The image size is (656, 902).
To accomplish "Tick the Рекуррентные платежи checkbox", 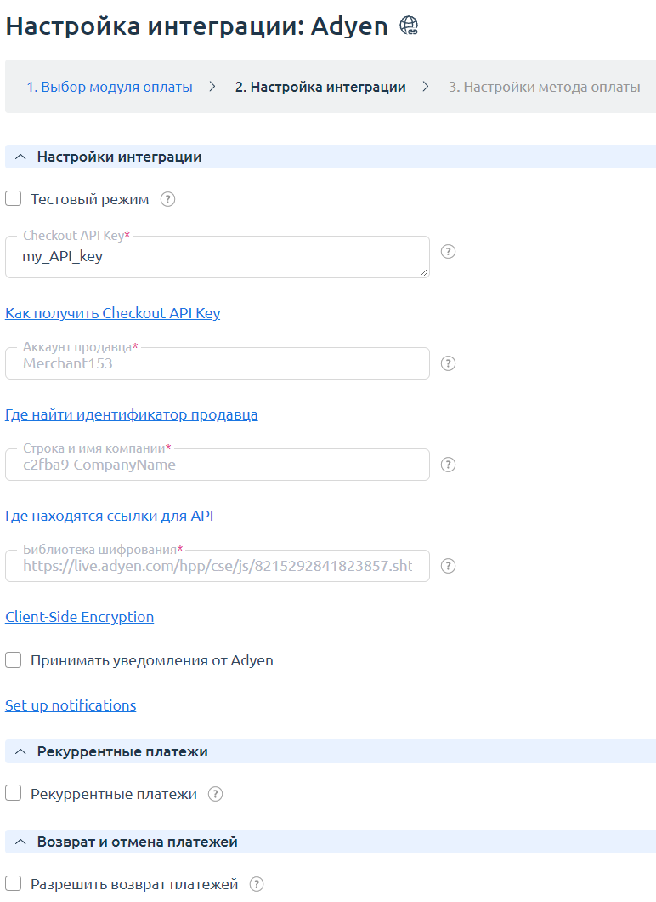I will (x=14, y=794).
